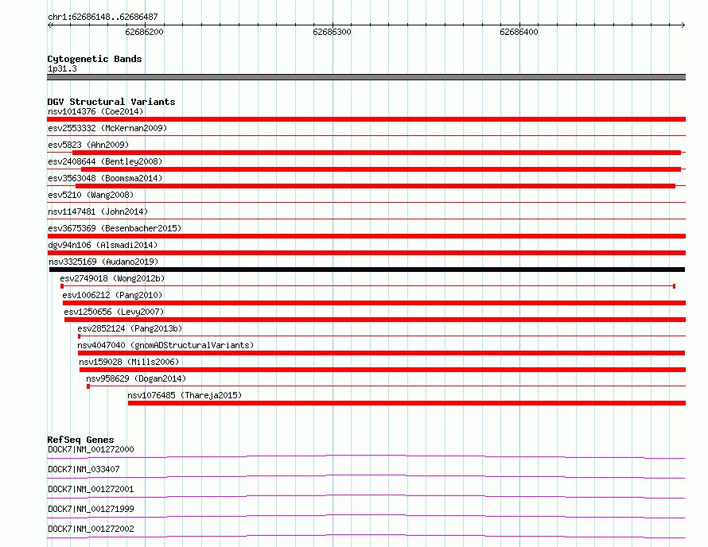Screen dimensions: 708x547
Task: Click the red bar under nsv4047040
Action: pyautogui.click(x=382, y=353)
